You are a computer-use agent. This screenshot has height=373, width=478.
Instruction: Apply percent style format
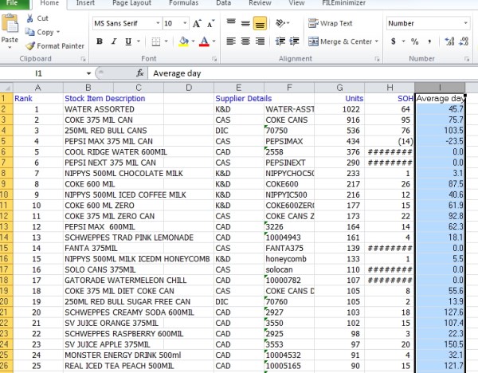click(414, 41)
